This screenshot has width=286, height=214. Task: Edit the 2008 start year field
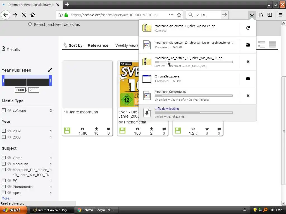[x=20, y=90]
